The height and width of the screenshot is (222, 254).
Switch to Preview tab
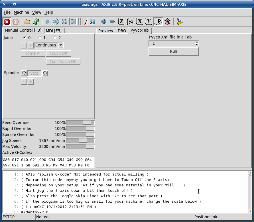point(106,31)
